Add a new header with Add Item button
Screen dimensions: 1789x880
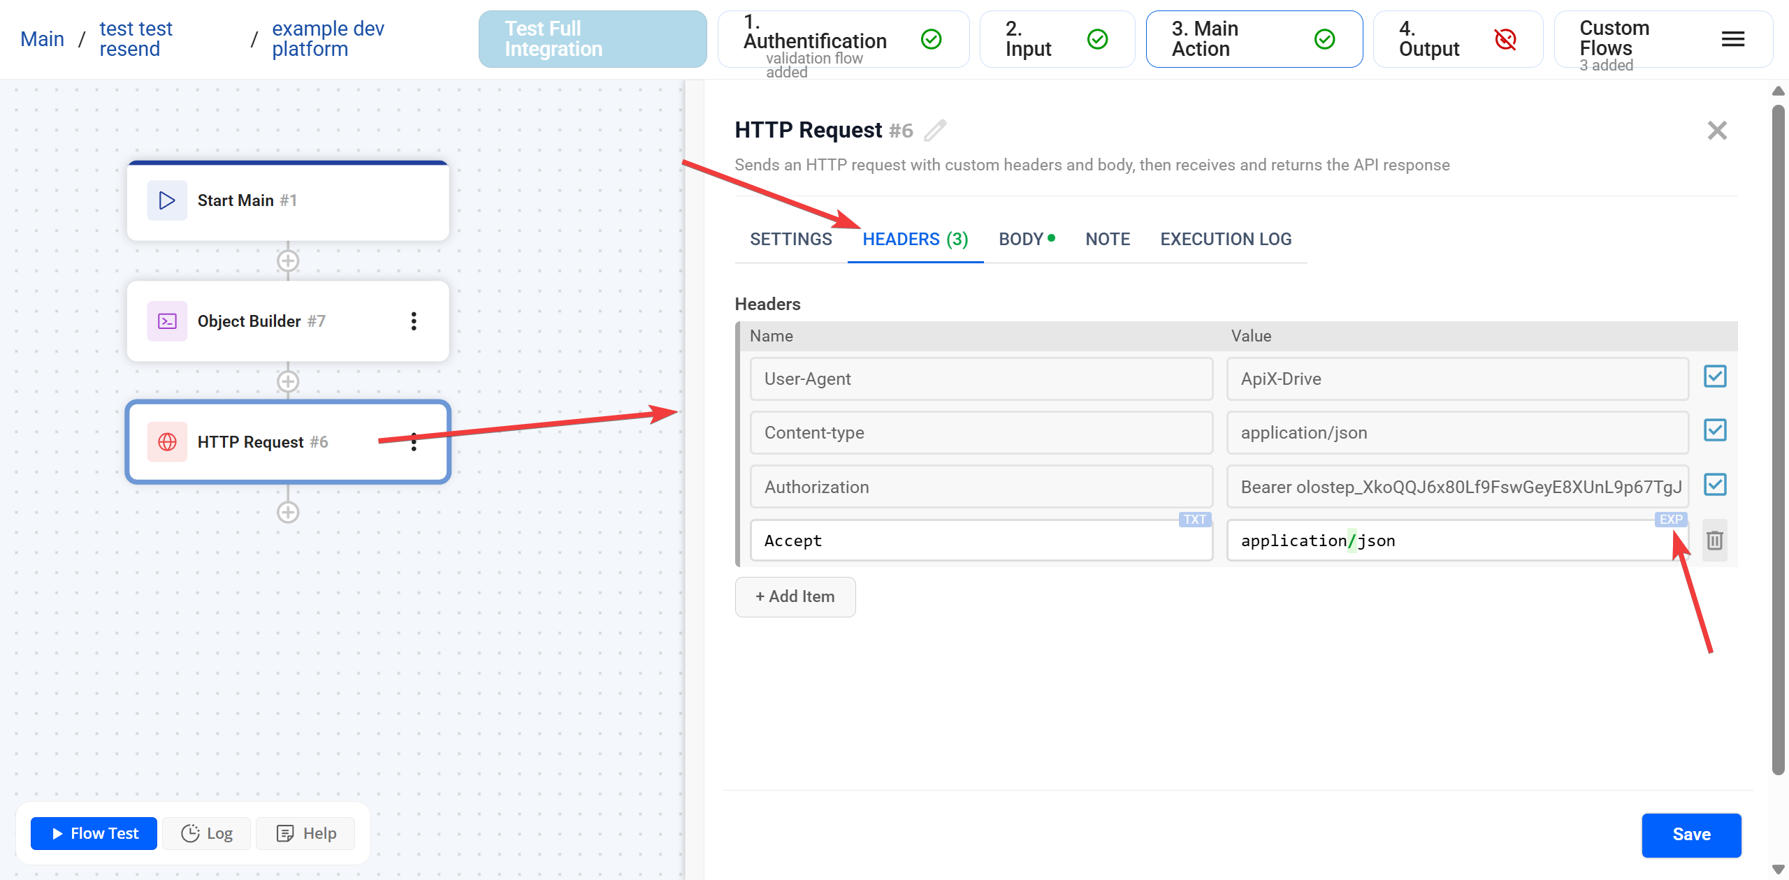pyautogui.click(x=795, y=597)
